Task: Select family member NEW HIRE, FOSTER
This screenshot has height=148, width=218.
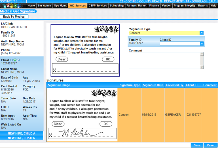Action: tap(22, 138)
